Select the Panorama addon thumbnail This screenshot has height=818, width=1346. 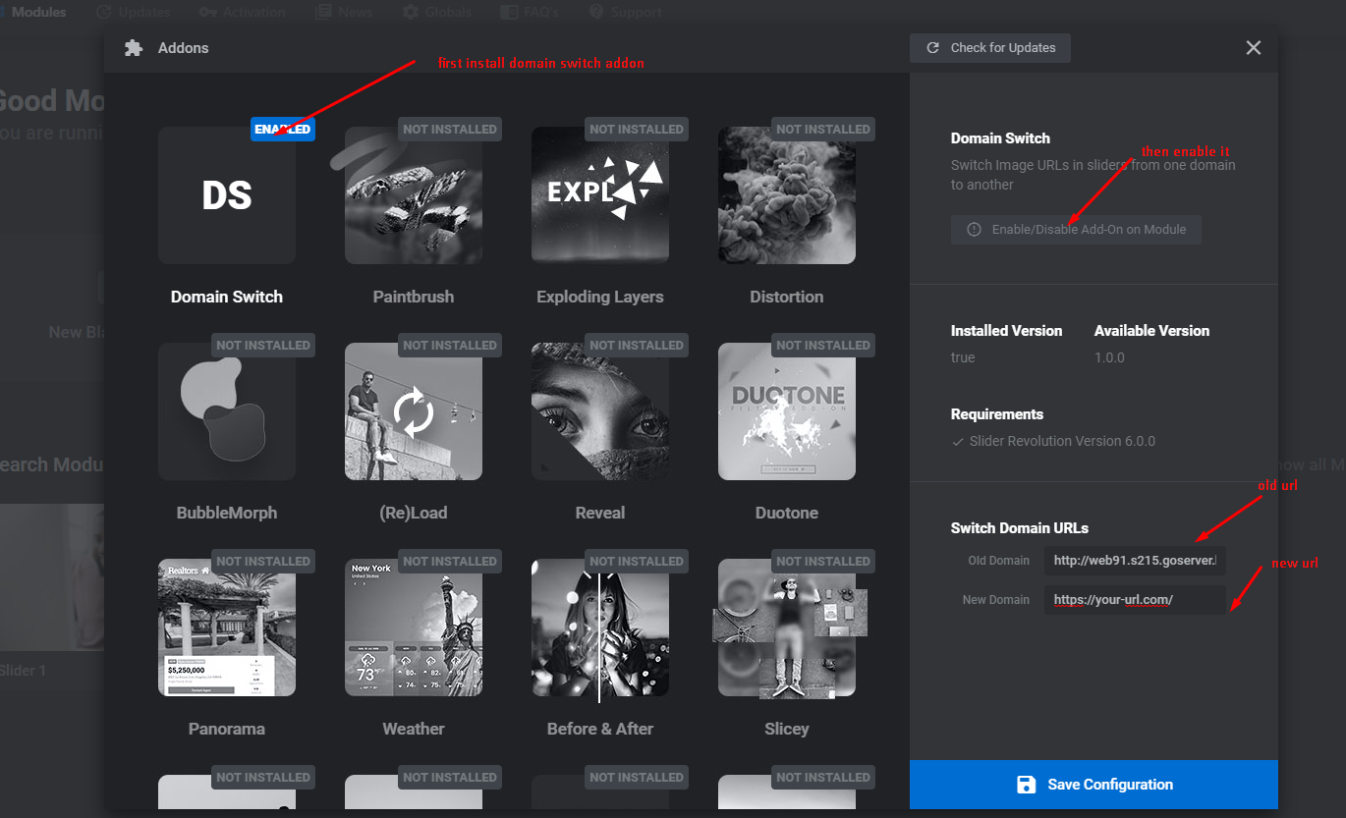(x=227, y=627)
